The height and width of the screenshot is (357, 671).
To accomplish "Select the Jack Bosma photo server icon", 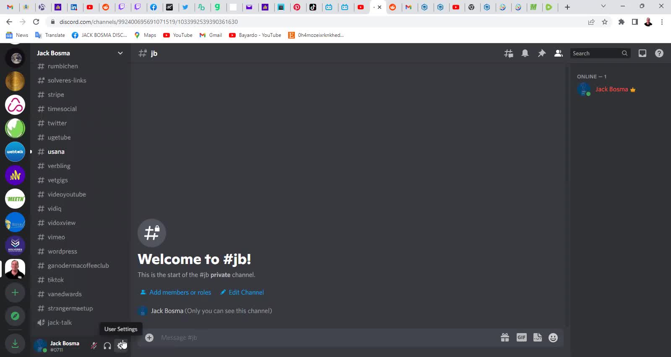I will pyautogui.click(x=15, y=269).
